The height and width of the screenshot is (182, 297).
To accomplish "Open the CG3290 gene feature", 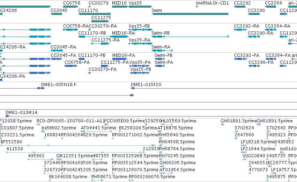I will (254, 14).
